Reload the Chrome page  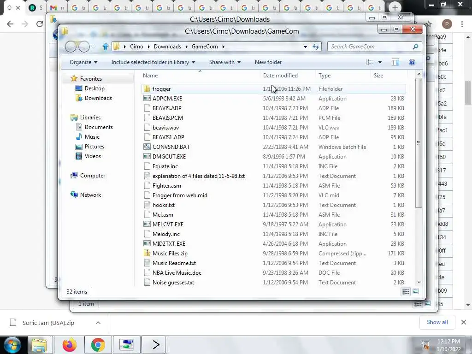40,24
